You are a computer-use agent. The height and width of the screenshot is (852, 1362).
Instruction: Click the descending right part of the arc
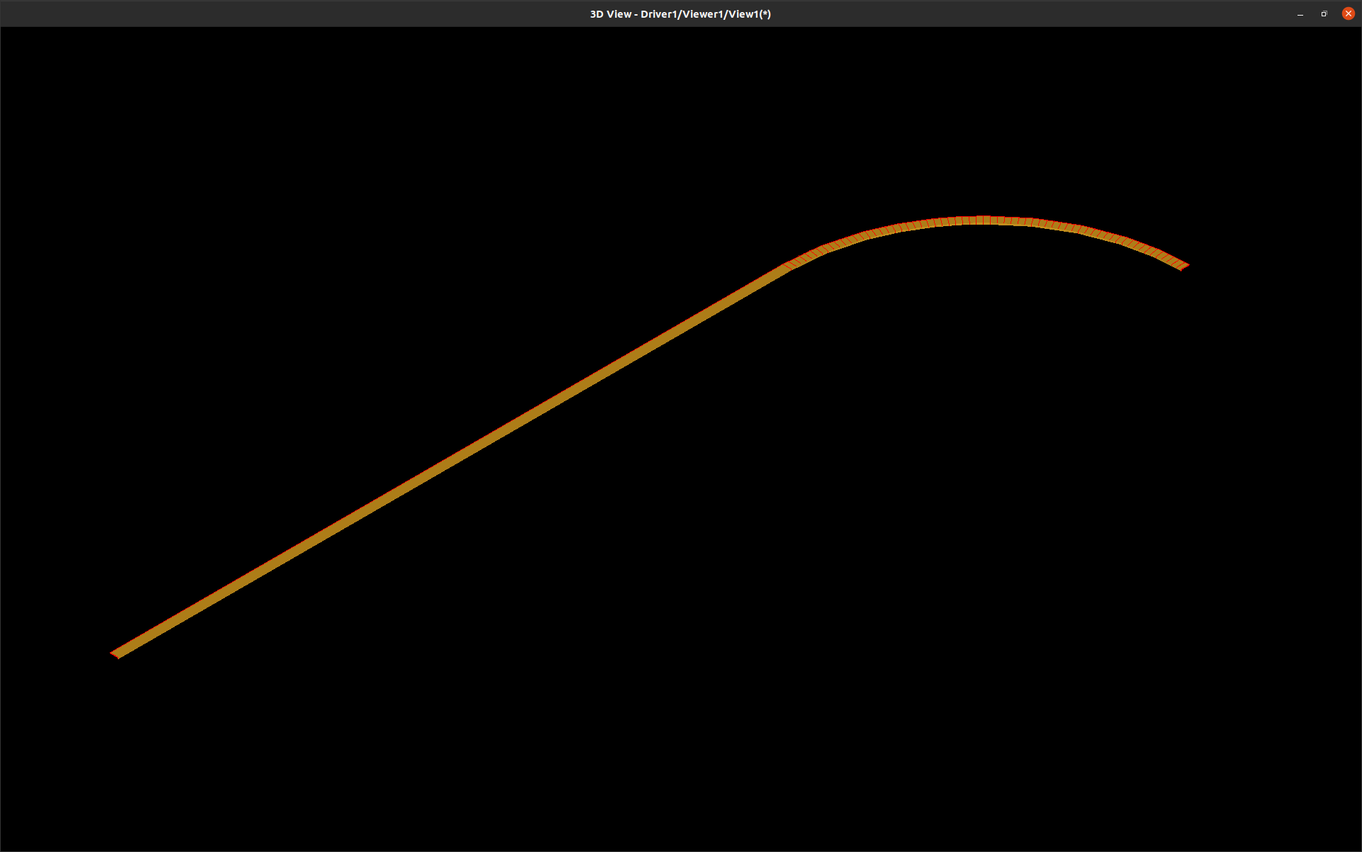pyautogui.click(x=1105, y=236)
